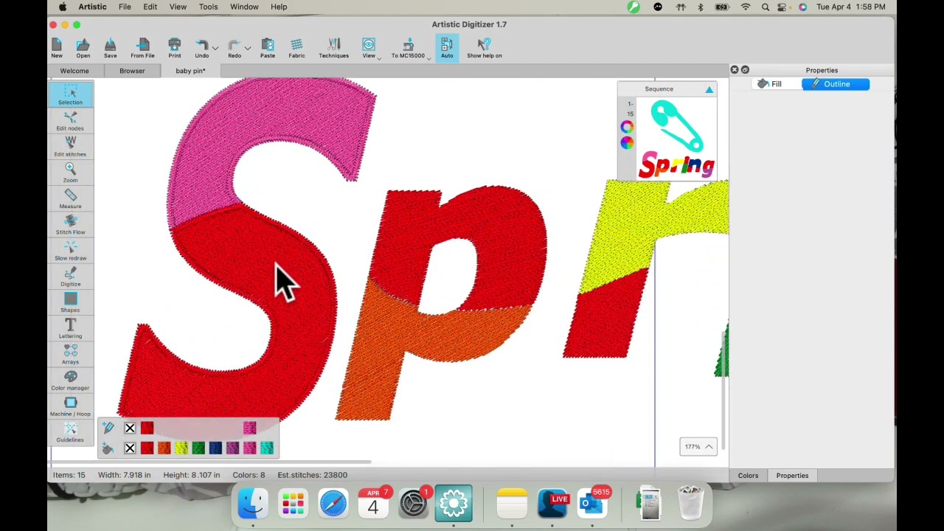Click Show help on icon

click(x=485, y=49)
